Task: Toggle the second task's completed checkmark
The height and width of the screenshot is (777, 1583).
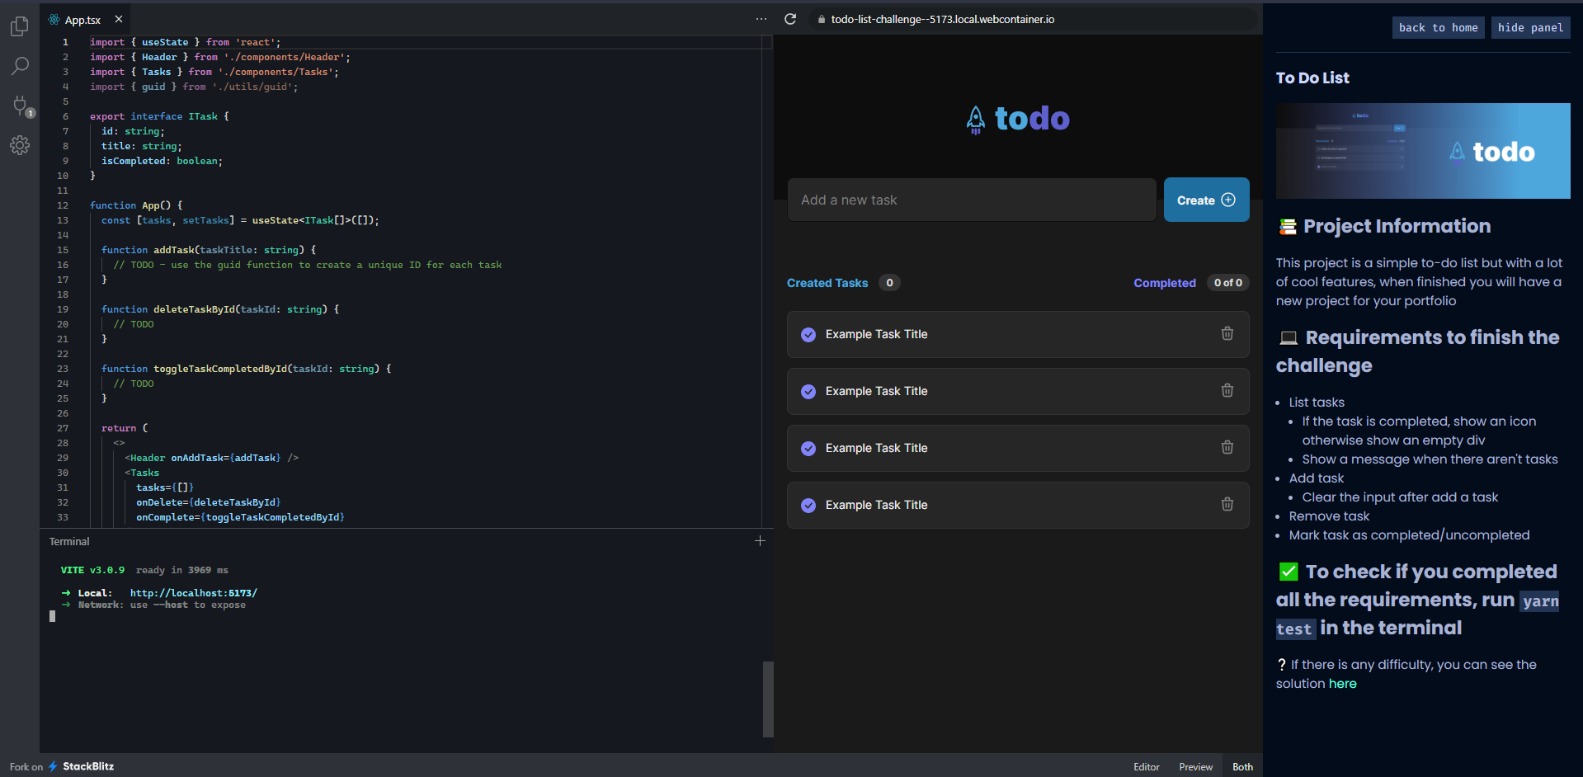Action: pos(808,391)
